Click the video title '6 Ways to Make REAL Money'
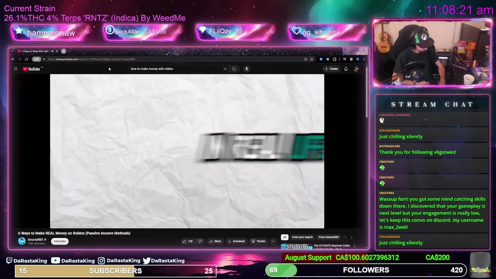The height and width of the screenshot is (279, 496). pyautogui.click(x=74, y=233)
